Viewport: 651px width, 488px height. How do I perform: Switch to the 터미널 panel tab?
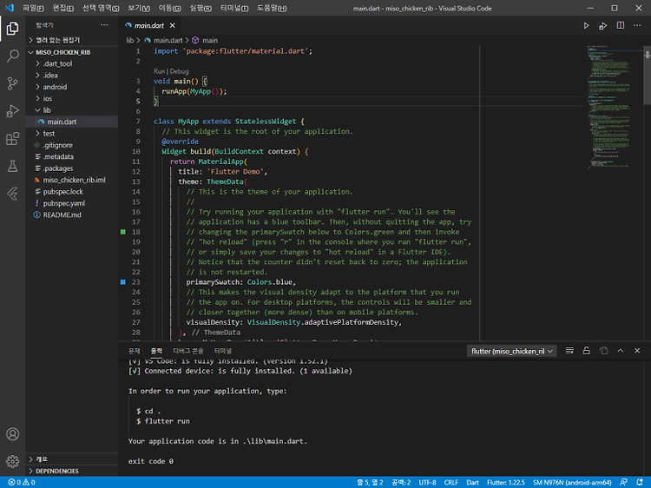(223, 351)
